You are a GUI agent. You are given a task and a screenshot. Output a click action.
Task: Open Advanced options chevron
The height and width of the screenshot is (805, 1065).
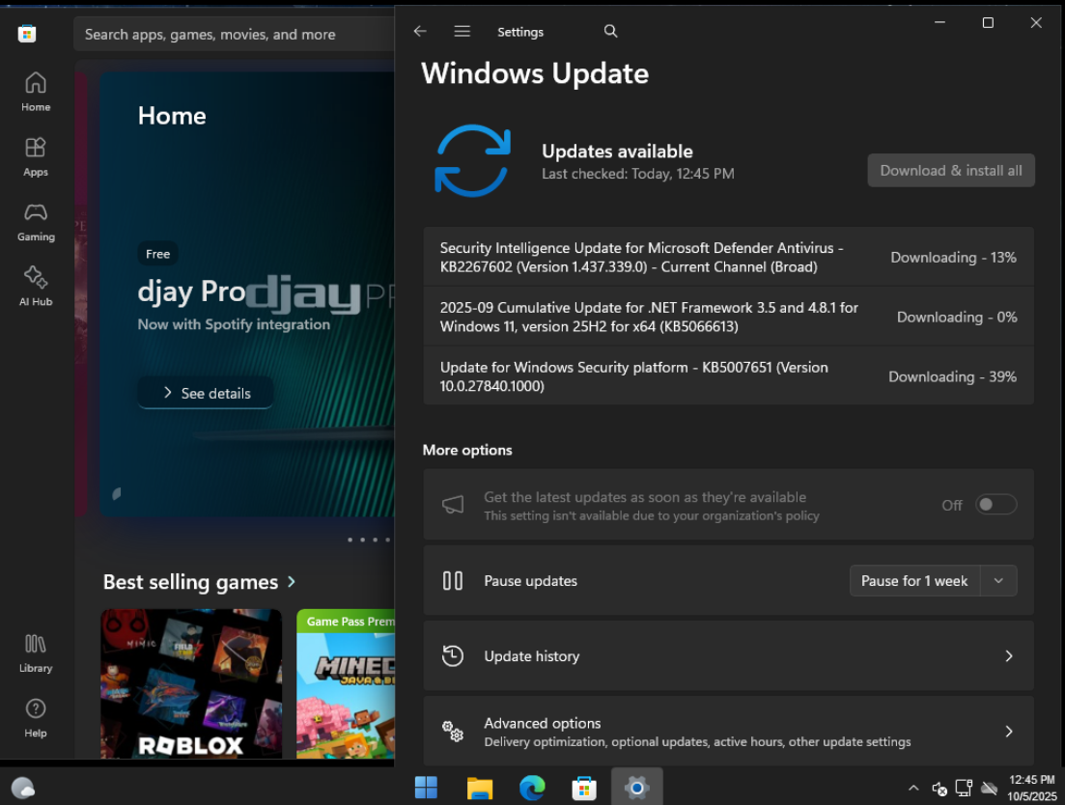coord(1009,731)
